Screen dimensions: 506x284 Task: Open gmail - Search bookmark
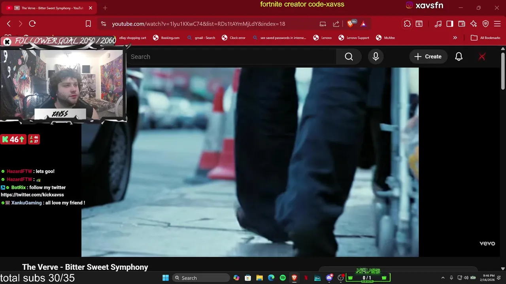point(201,38)
